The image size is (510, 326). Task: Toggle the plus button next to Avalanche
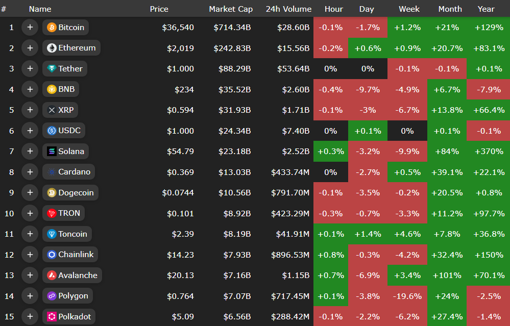pyautogui.click(x=30, y=275)
